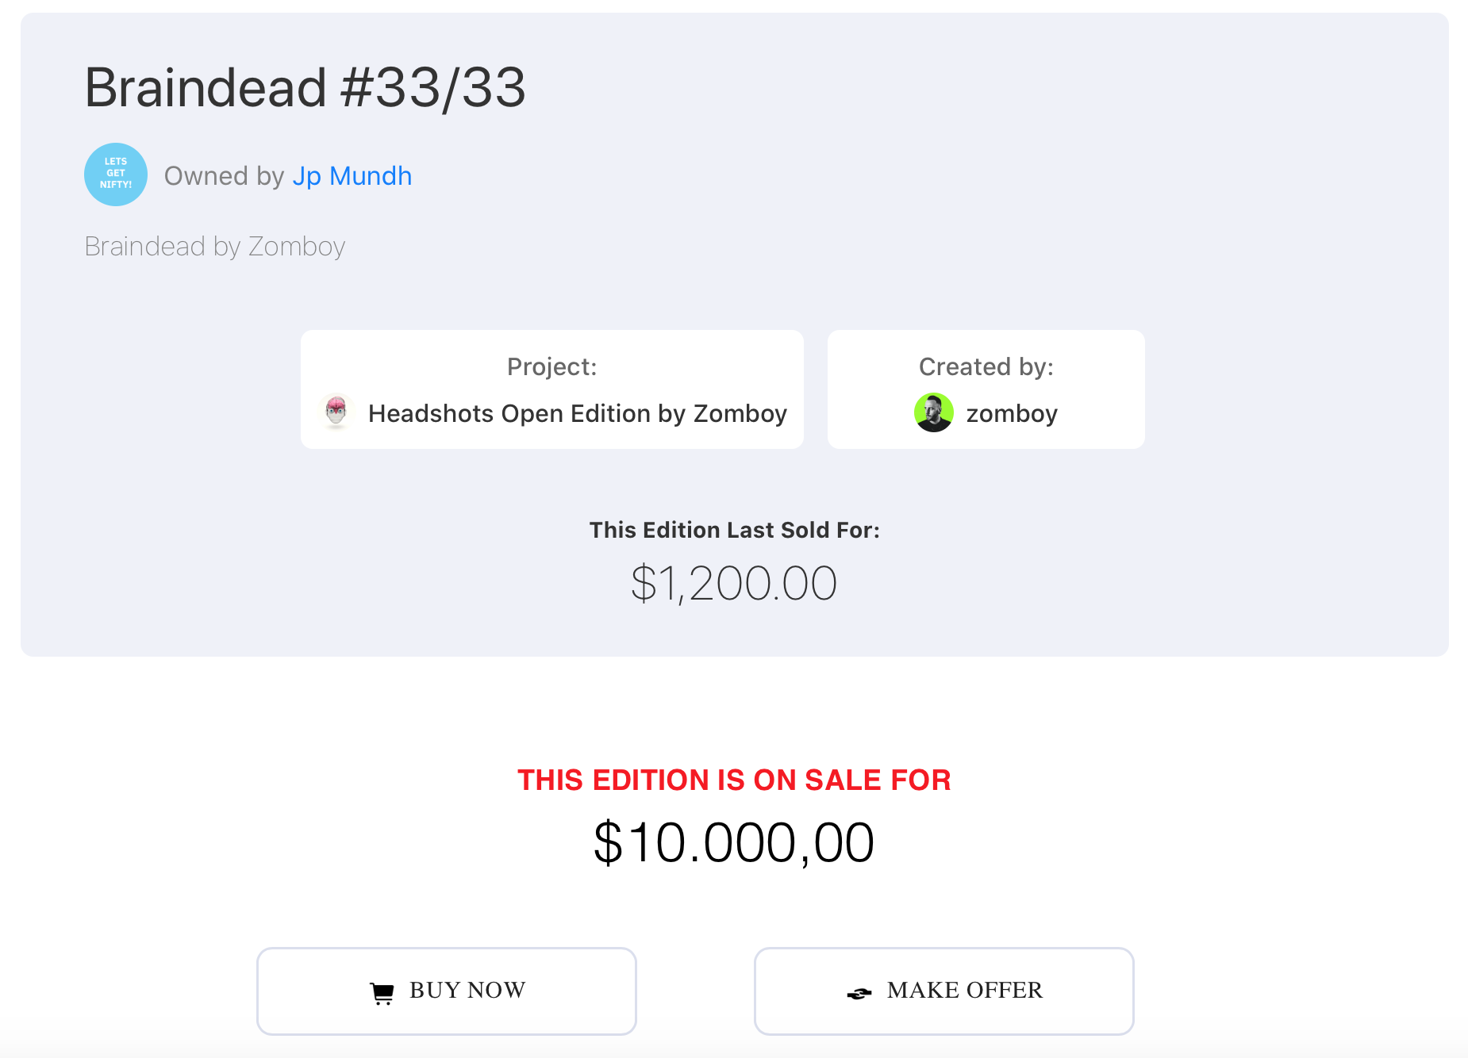
Task: Click the blue 'Lets Get Nifty' owner avatar
Action: (116, 174)
